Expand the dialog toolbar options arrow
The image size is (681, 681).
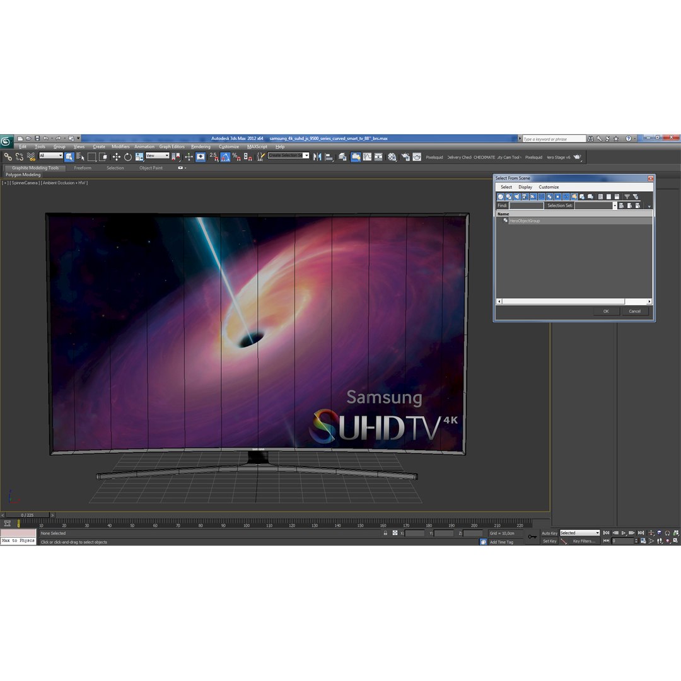pos(649,207)
